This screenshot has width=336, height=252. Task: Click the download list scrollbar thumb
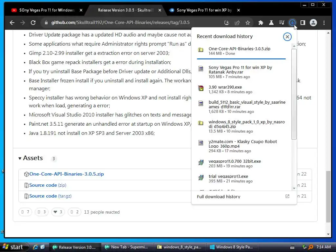[x=294, y=94]
